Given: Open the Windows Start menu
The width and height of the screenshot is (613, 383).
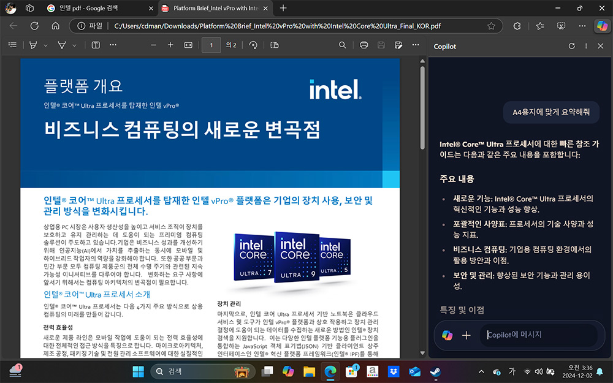Looking at the screenshot, I should [x=138, y=371].
